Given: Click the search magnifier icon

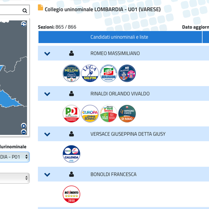Looking at the screenshot, I should (x=25, y=11).
